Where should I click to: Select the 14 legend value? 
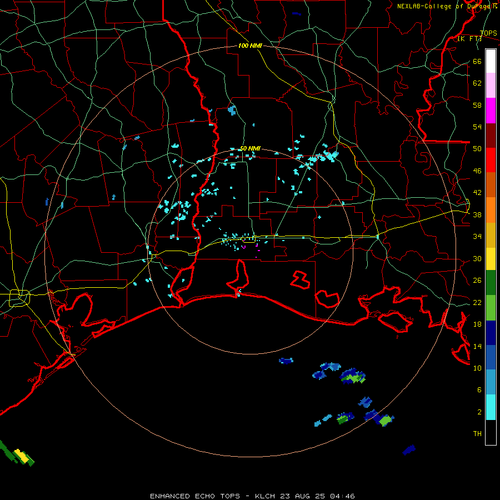[x=477, y=346]
